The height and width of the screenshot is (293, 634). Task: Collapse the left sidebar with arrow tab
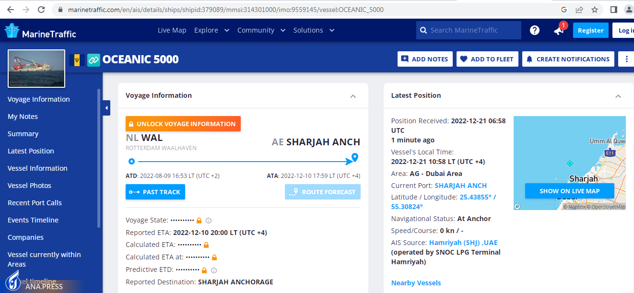[106, 108]
